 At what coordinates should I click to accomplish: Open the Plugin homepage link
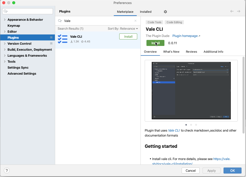(x=185, y=36)
